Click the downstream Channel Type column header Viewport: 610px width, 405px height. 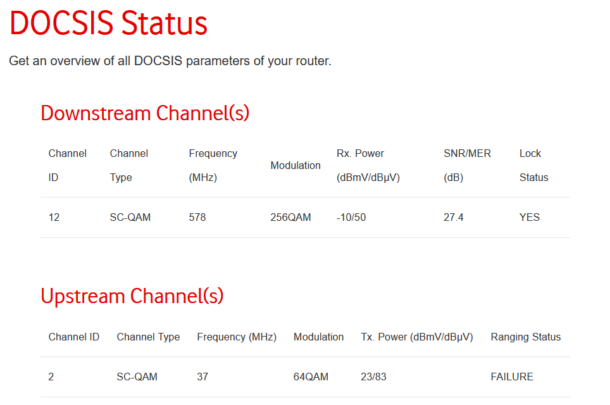tap(128, 165)
